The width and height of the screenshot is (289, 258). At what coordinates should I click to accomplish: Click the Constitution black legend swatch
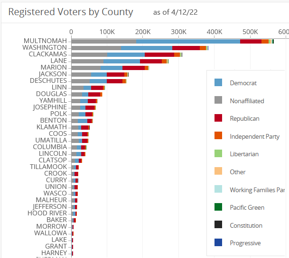point(218,225)
